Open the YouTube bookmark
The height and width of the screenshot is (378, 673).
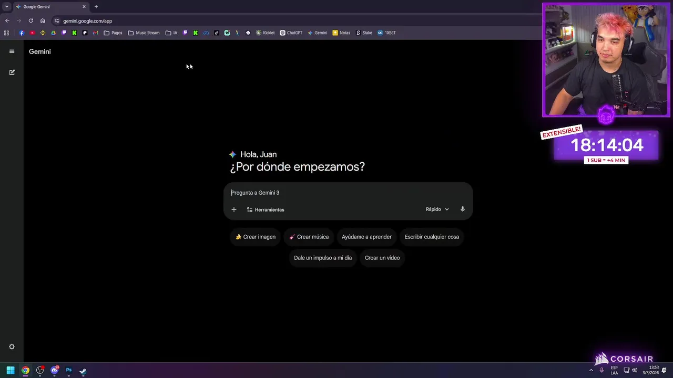point(32,33)
